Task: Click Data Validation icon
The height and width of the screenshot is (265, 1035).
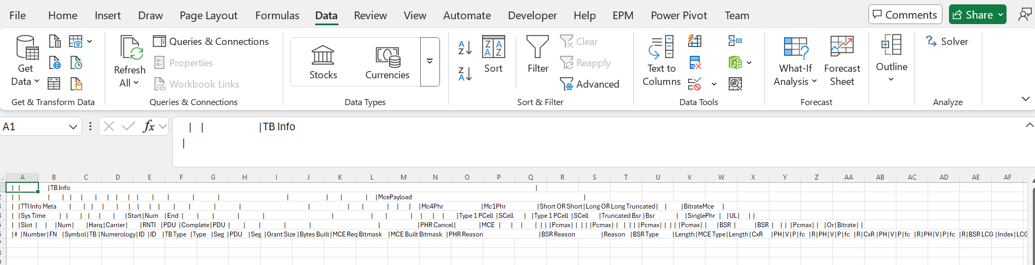Action: (x=695, y=84)
